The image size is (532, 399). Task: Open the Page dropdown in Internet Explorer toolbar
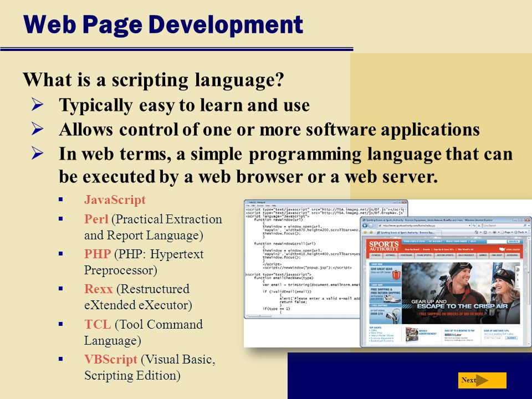coord(507,232)
